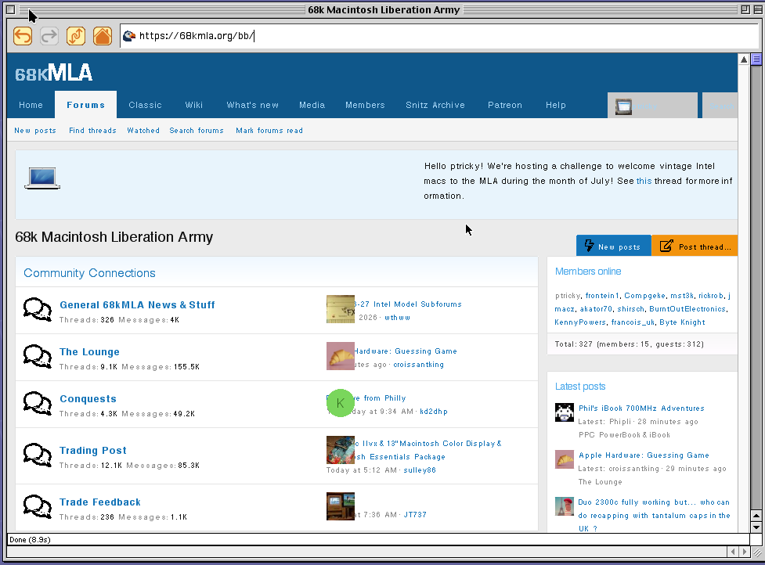Click the user avatar in the account box

(623, 106)
